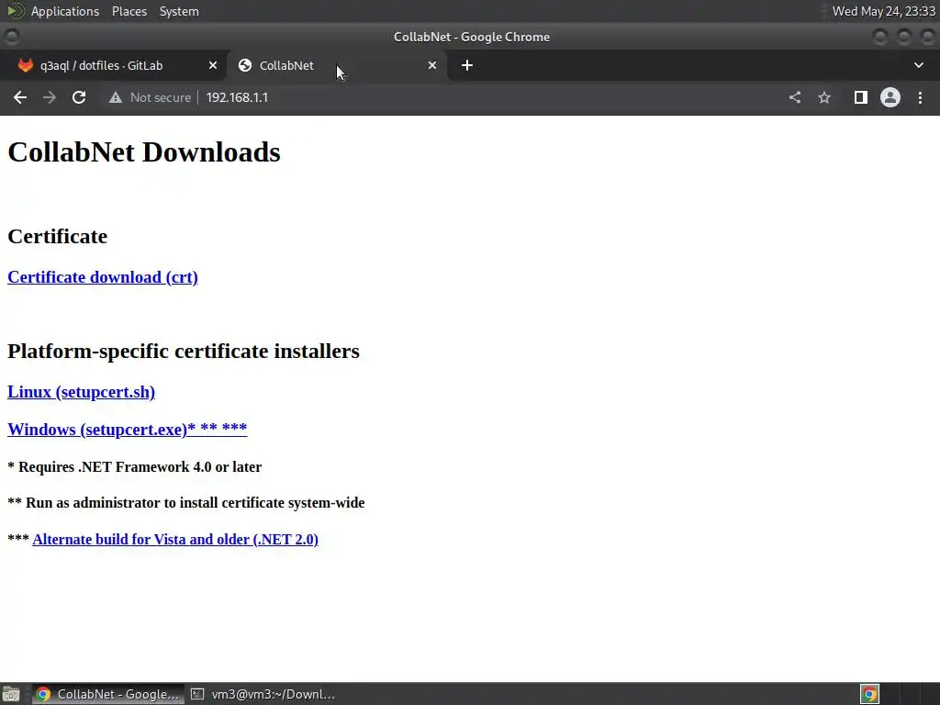The width and height of the screenshot is (940, 705).
Task: Click the Requires .NET Framework 4.0 note
Action: point(134,467)
